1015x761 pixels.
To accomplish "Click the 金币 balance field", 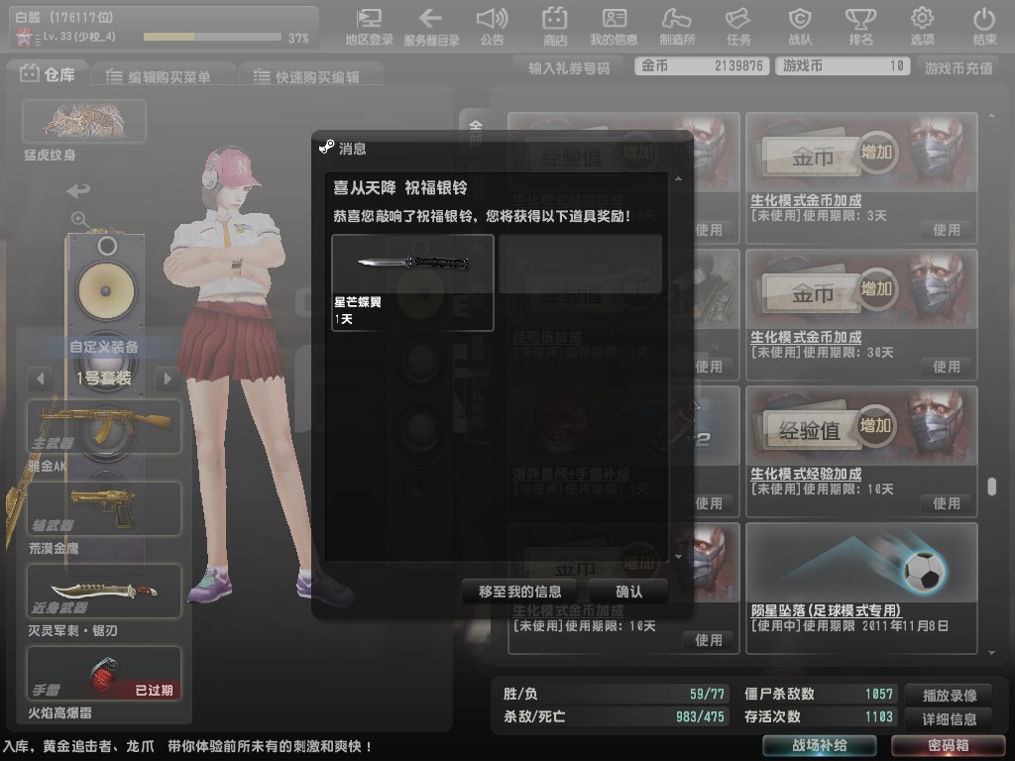I will [702, 66].
